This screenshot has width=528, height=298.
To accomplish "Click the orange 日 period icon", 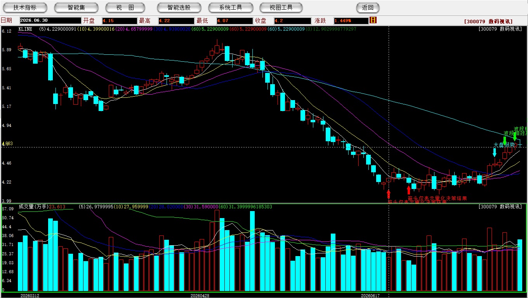I will click(x=373, y=20).
